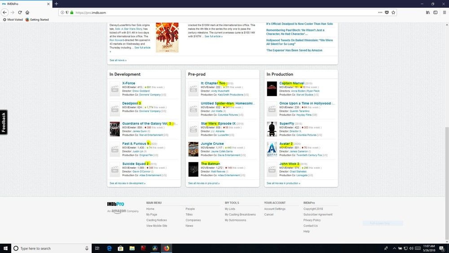449x253 pixels.
Task: Open the Feedback side tab
Action: click(4, 122)
